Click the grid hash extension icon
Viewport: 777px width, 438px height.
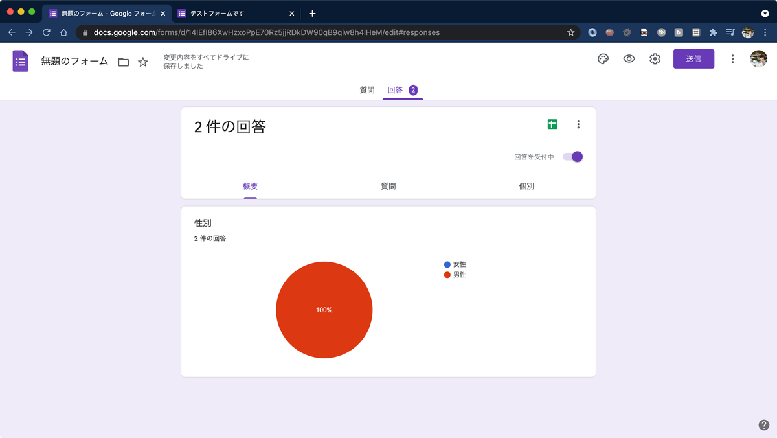coord(696,32)
